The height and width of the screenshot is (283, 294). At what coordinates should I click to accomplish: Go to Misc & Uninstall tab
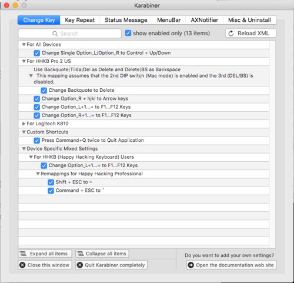tap(249, 20)
